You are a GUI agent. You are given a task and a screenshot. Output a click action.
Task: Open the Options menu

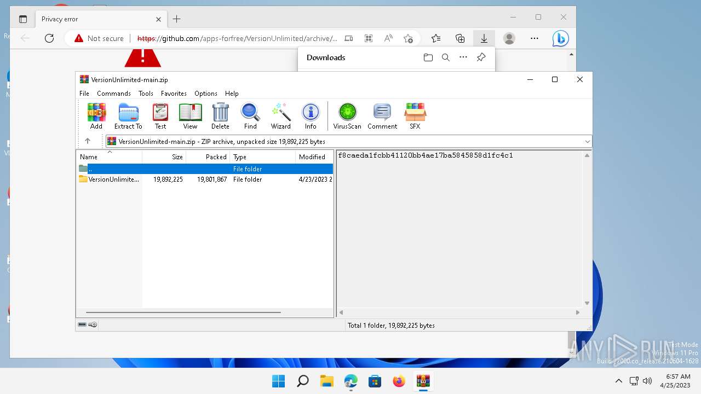point(206,94)
